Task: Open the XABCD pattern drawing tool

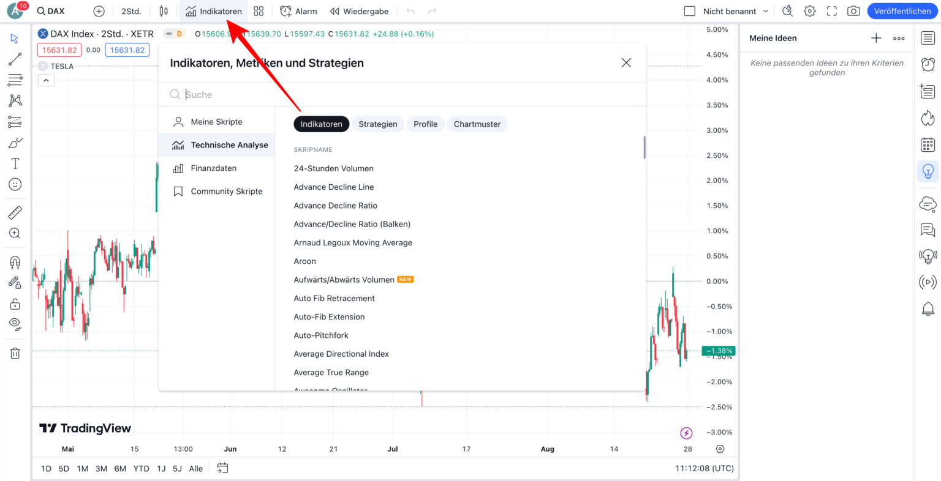Action: (15, 100)
